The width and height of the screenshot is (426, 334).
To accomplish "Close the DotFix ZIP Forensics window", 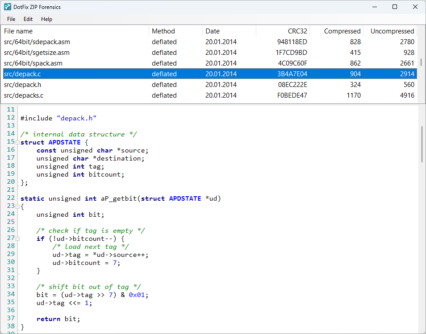I will coord(415,7).
